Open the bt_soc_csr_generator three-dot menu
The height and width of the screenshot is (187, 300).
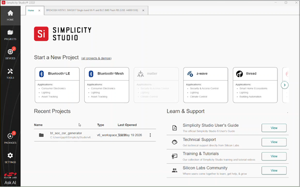coord(150,135)
